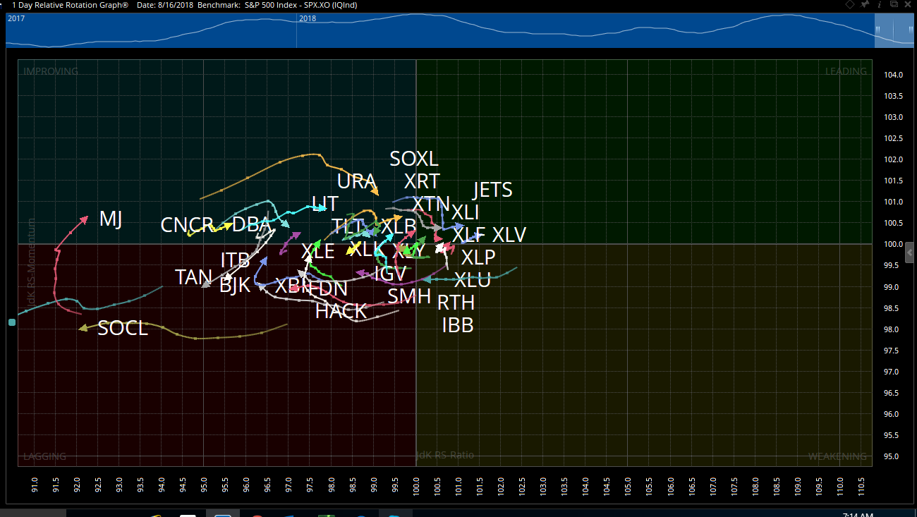The width and height of the screenshot is (917, 517).
Task: Open the info 'i' panel
Action: point(879,5)
